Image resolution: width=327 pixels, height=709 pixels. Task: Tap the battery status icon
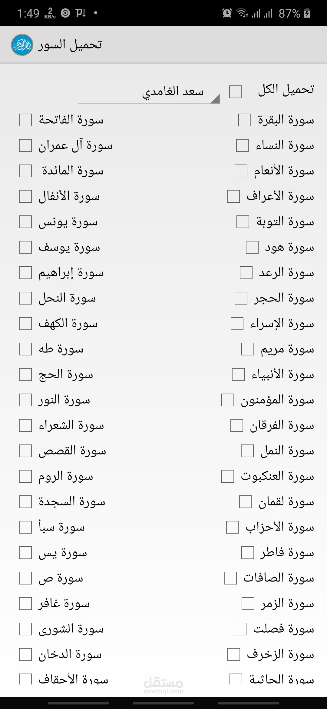307,13
